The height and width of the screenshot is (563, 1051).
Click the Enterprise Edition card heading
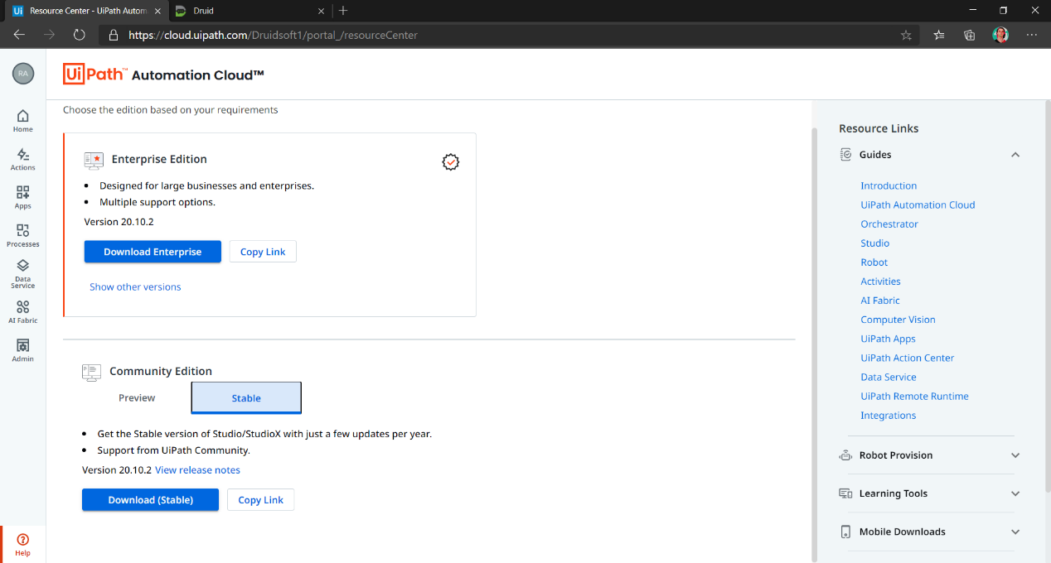click(159, 160)
